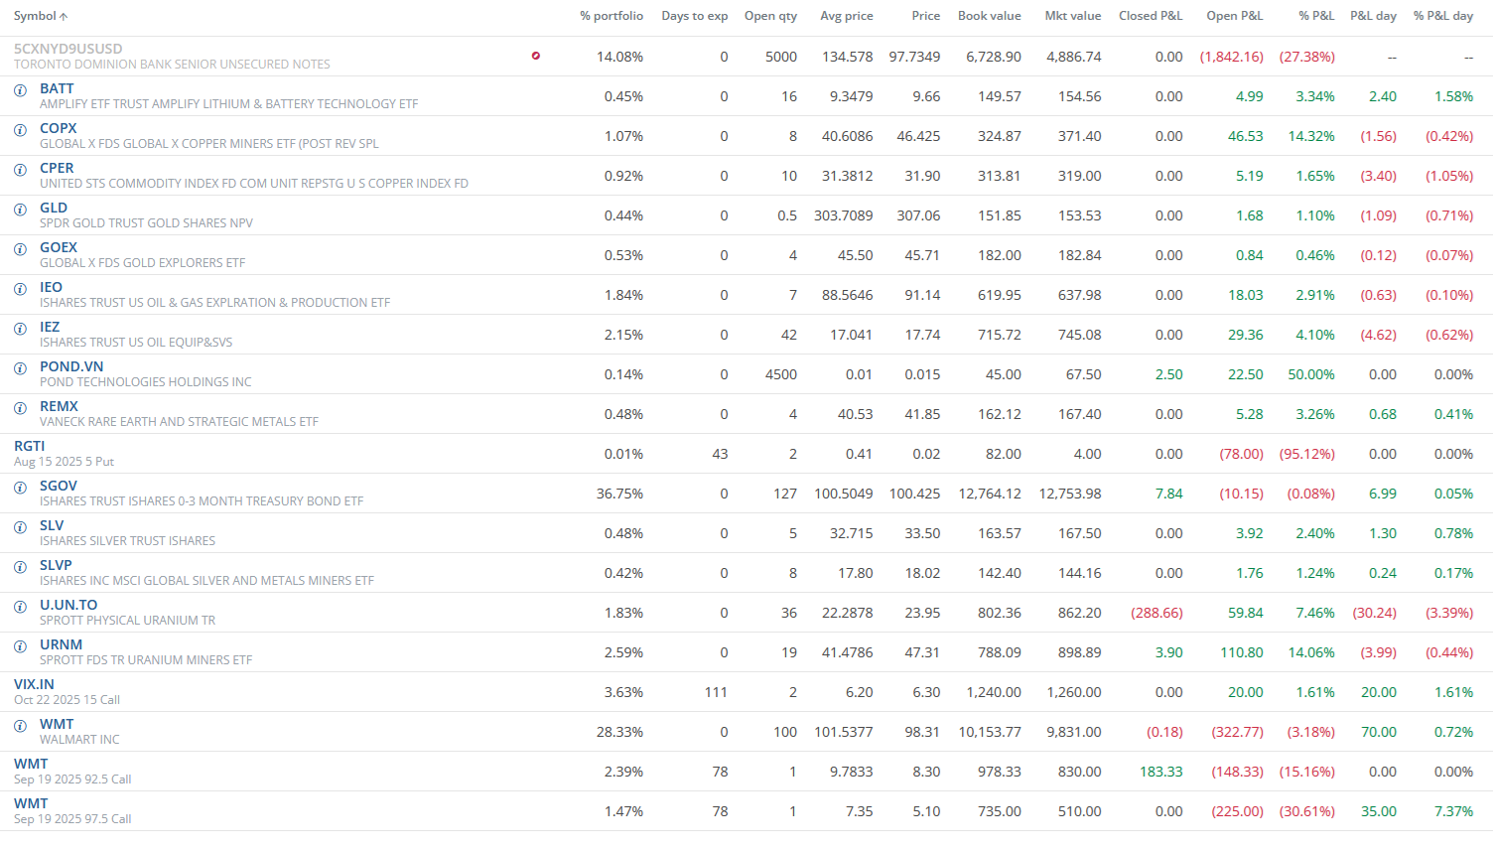Sort by % portfolio column
1493x851 pixels.
click(611, 16)
